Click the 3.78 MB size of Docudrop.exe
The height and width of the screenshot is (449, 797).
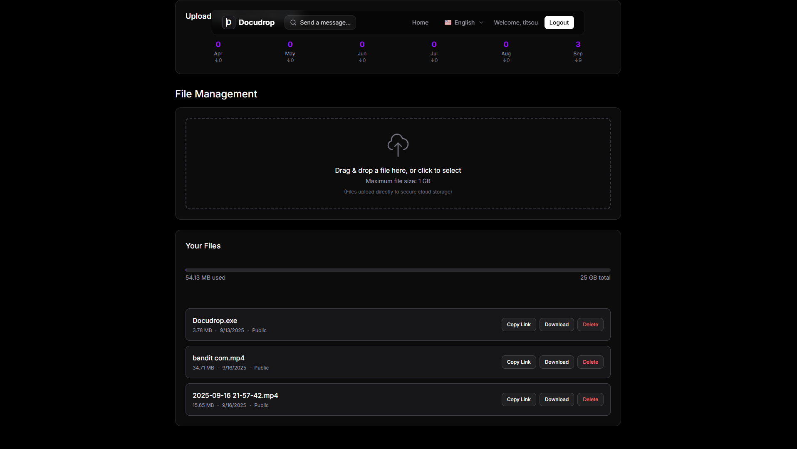click(x=202, y=330)
